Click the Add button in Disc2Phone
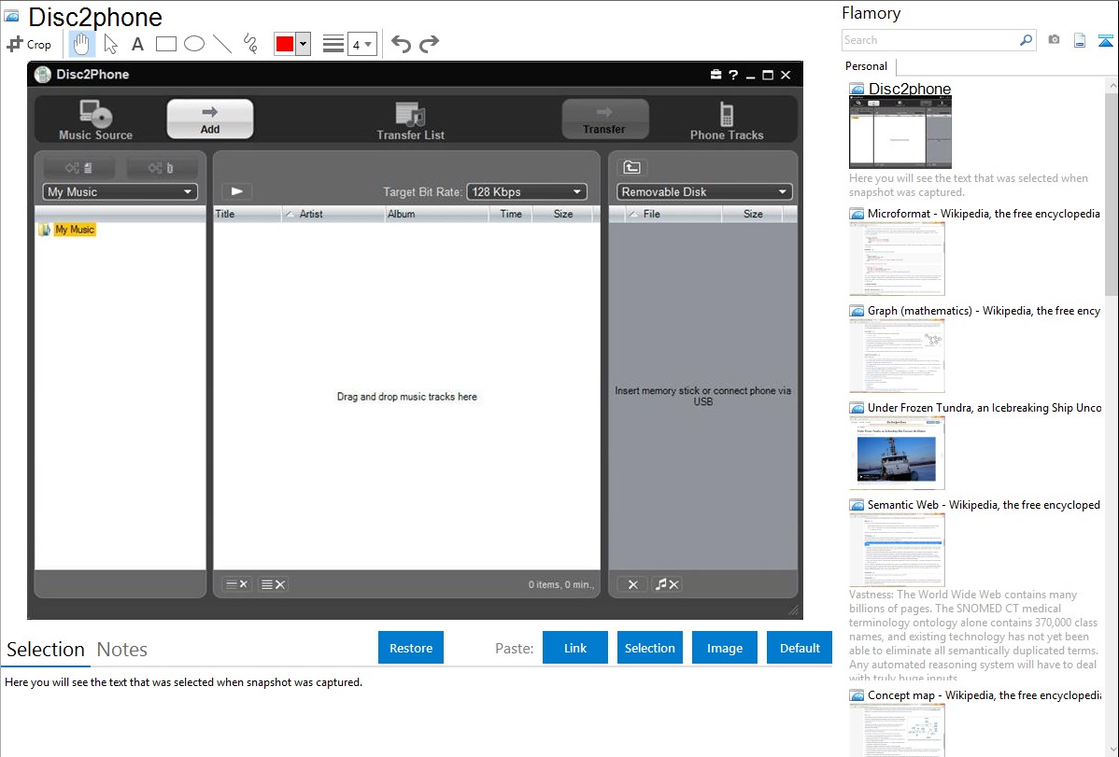Image resolution: width=1119 pixels, height=757 pixels. [x=210, y=119]
